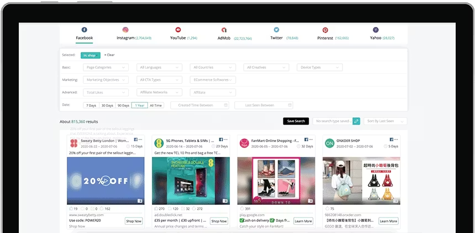Click the YouTube logo icon
475x233 pixels.
pos(178,30)
